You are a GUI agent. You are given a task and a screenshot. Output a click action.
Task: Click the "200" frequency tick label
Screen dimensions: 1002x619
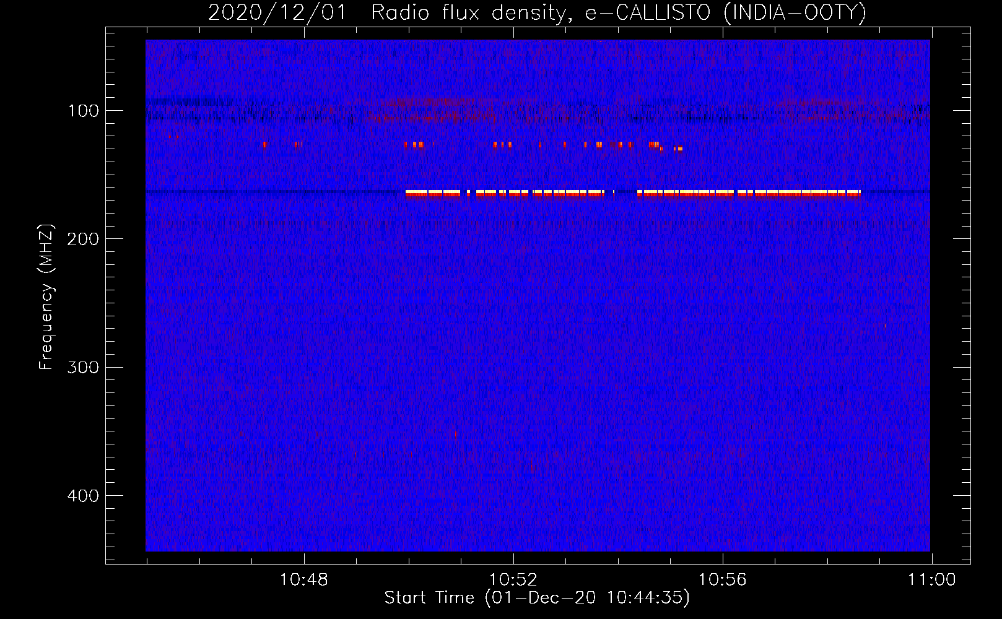click(x=83, y=239)
